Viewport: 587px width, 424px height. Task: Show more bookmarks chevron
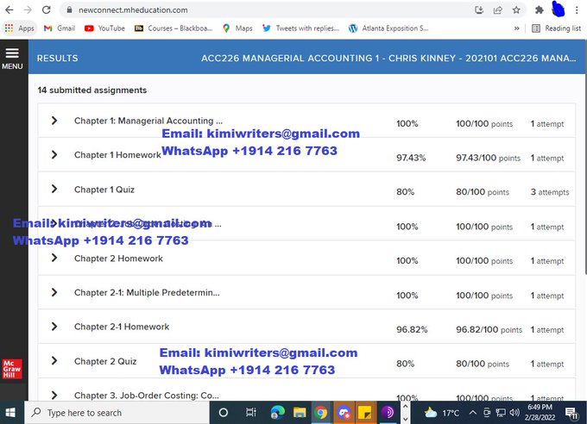(516, 28)
